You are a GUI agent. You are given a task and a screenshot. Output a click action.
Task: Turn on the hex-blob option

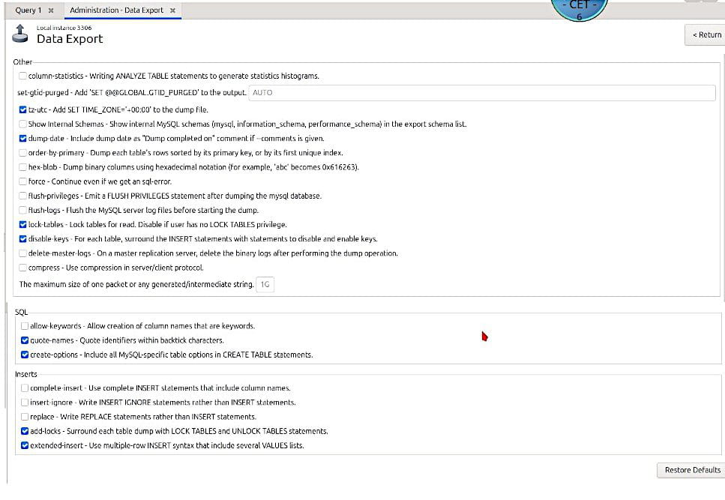pos(22,167)
